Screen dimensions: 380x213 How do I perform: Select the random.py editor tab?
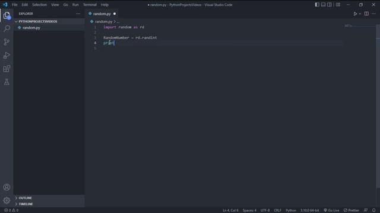102,14
